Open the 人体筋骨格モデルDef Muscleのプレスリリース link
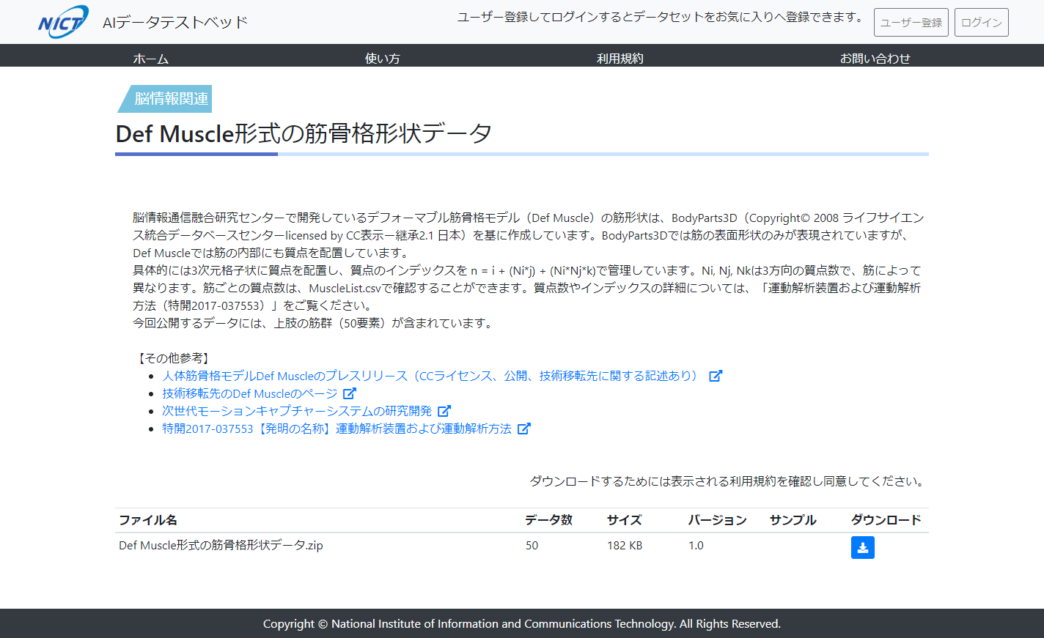 432,376
